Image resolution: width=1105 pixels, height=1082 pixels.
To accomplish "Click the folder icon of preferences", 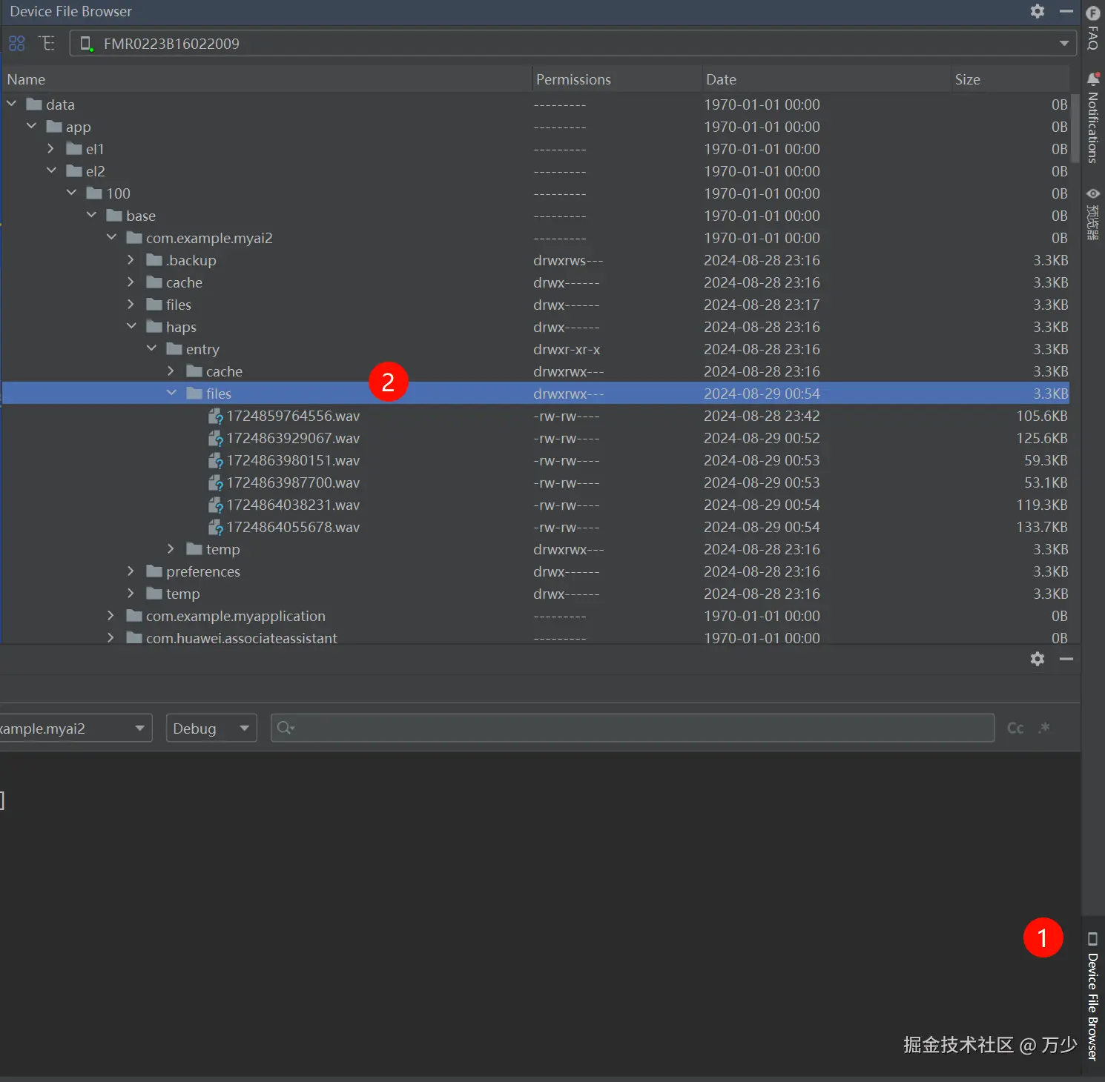I will pyautogui.click(x=154, y=571).
